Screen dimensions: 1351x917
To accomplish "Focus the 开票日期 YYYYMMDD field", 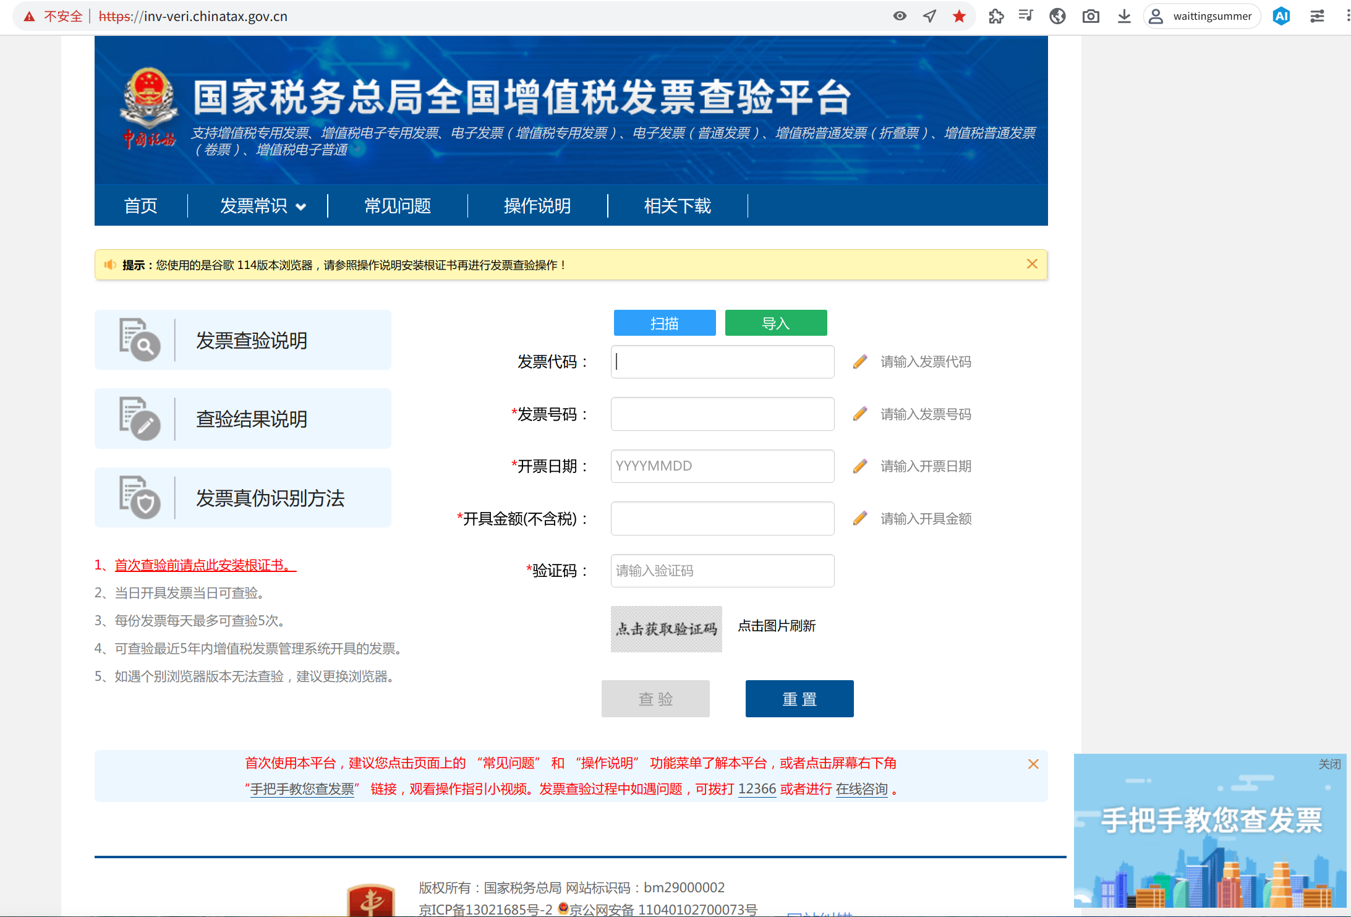I will [x=722, y=466].
